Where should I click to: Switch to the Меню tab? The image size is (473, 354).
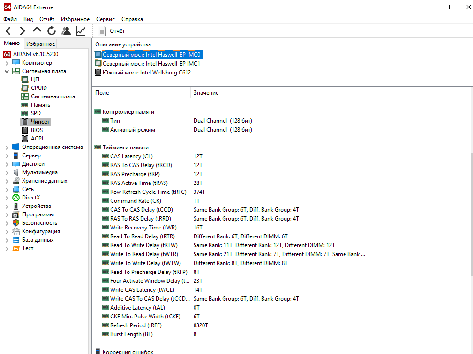tap(11, 43)
